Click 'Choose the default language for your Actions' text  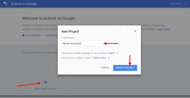click(84, 53)
